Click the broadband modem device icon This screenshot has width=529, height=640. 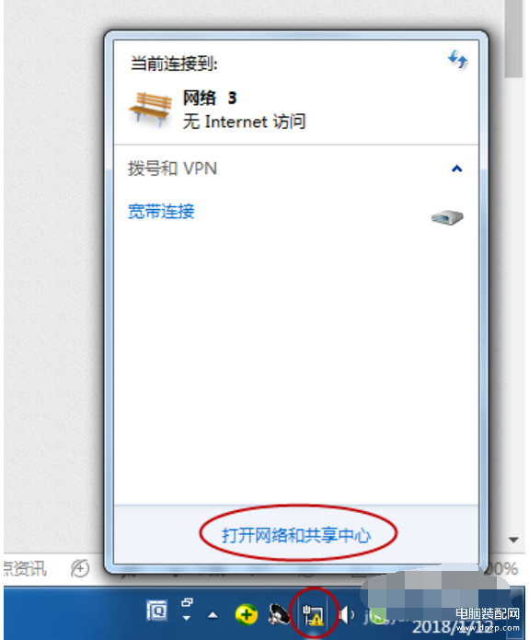[447, 217]
